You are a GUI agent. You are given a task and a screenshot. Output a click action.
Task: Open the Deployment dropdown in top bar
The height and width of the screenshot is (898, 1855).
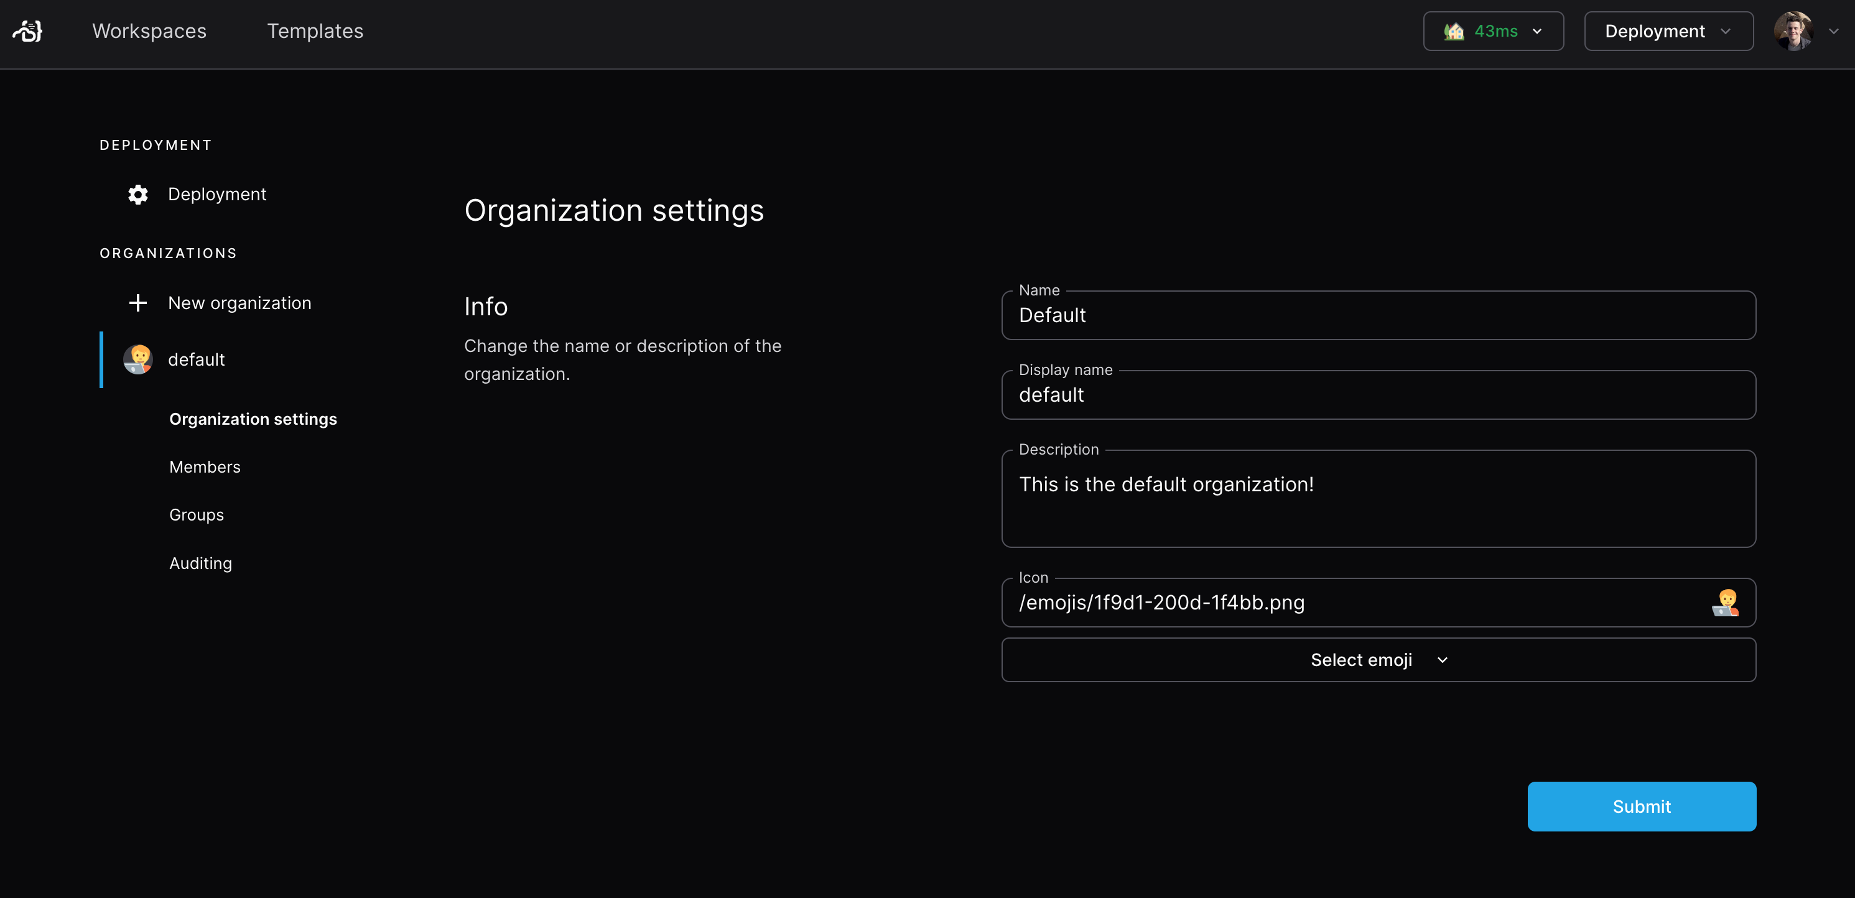click(1668, 32)
